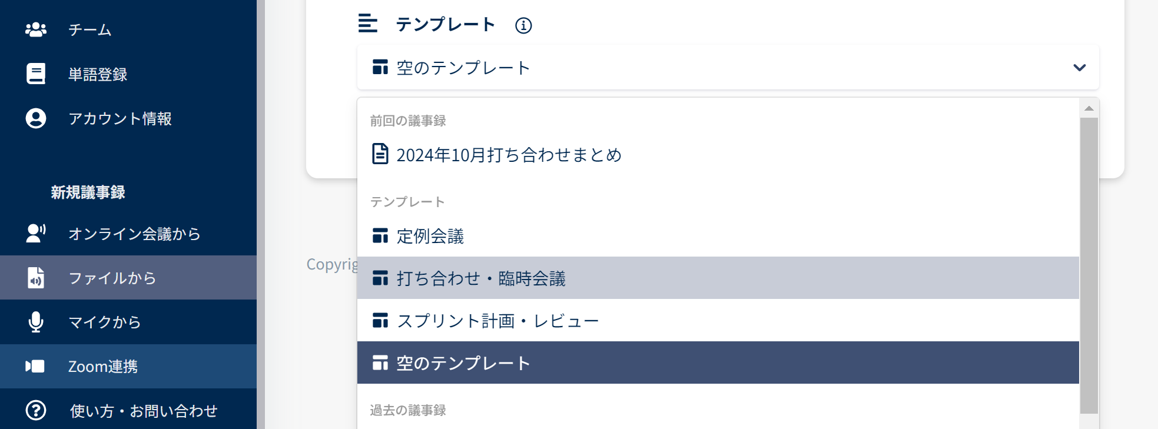Click the help question mark icon
The image size is (1158, 429).
point(36,410)
